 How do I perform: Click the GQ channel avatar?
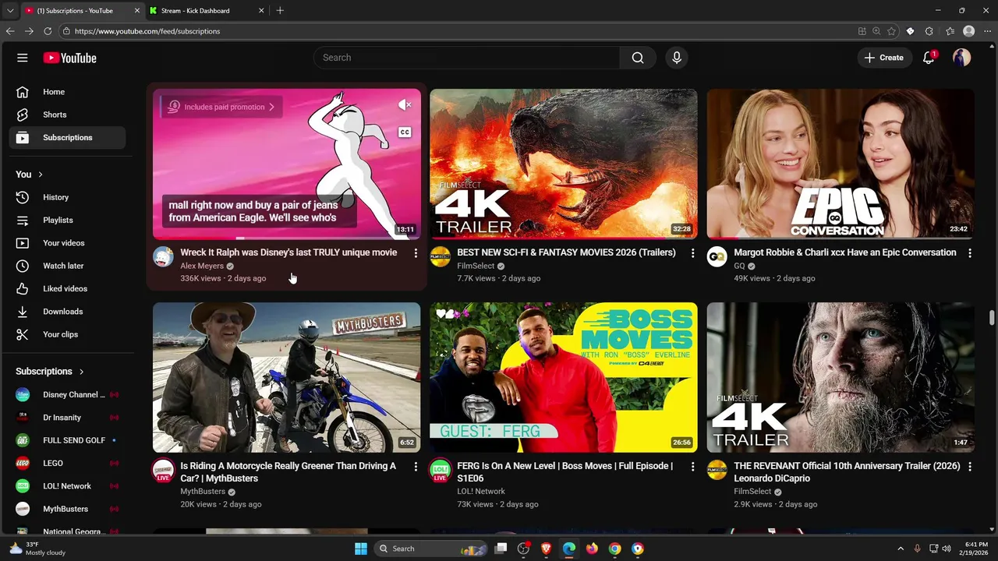coord(717,257)
